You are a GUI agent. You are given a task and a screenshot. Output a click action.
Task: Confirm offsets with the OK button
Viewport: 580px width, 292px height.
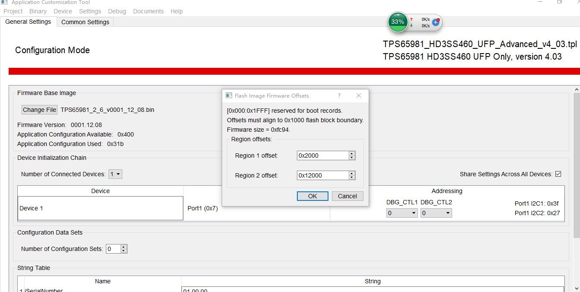pos(312,196)
